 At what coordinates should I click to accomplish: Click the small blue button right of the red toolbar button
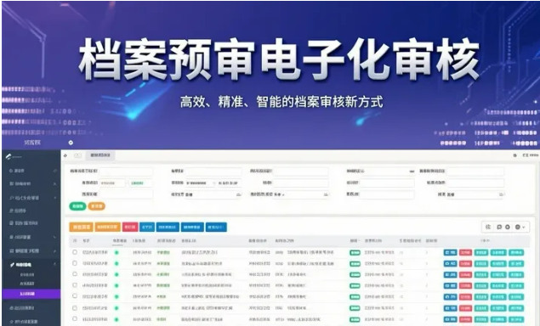147,227
